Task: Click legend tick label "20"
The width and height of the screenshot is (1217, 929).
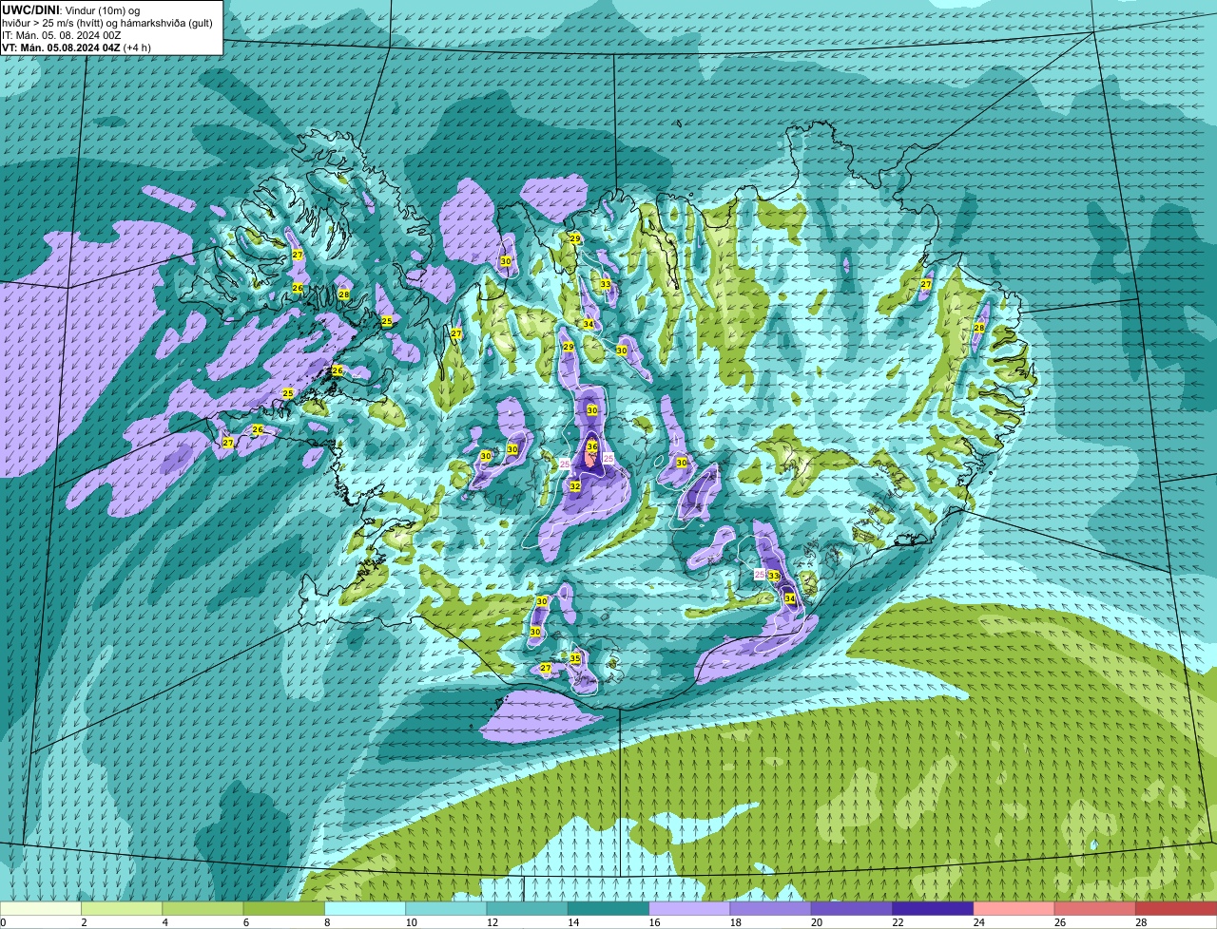Action: (817, 922)
